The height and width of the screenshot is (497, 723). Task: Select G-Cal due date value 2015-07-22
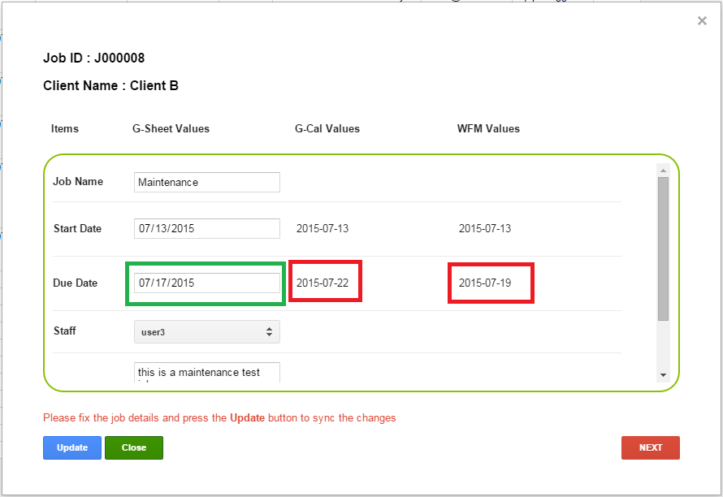tap(323, 283)
